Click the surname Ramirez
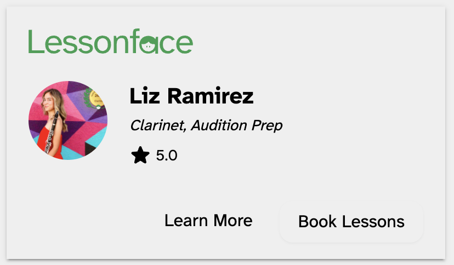Screen dimensions: 454x265 pos(211,96)
